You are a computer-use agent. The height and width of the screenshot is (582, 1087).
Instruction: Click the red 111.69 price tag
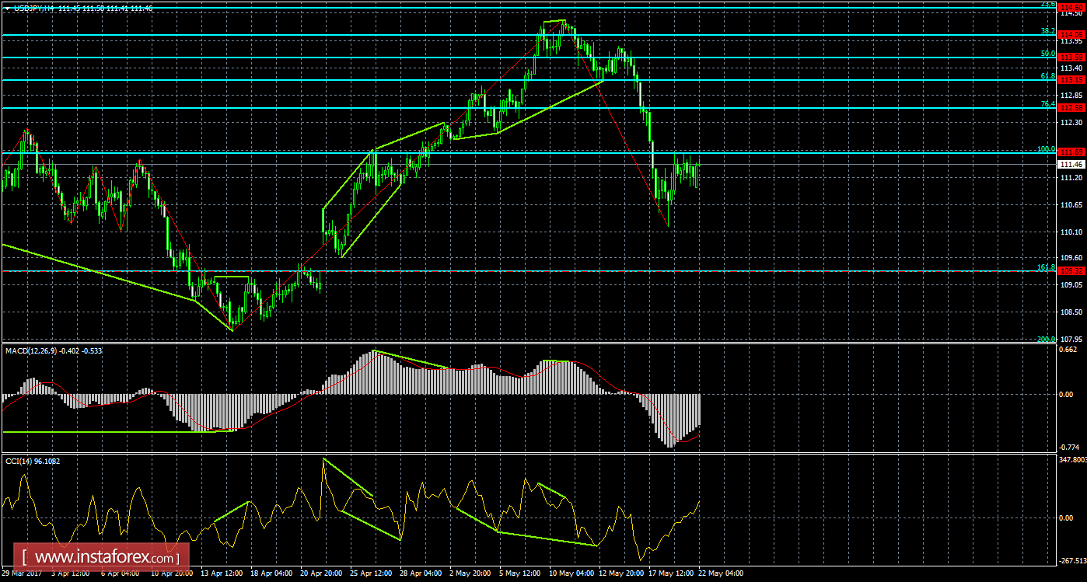tap(1072, 152)
